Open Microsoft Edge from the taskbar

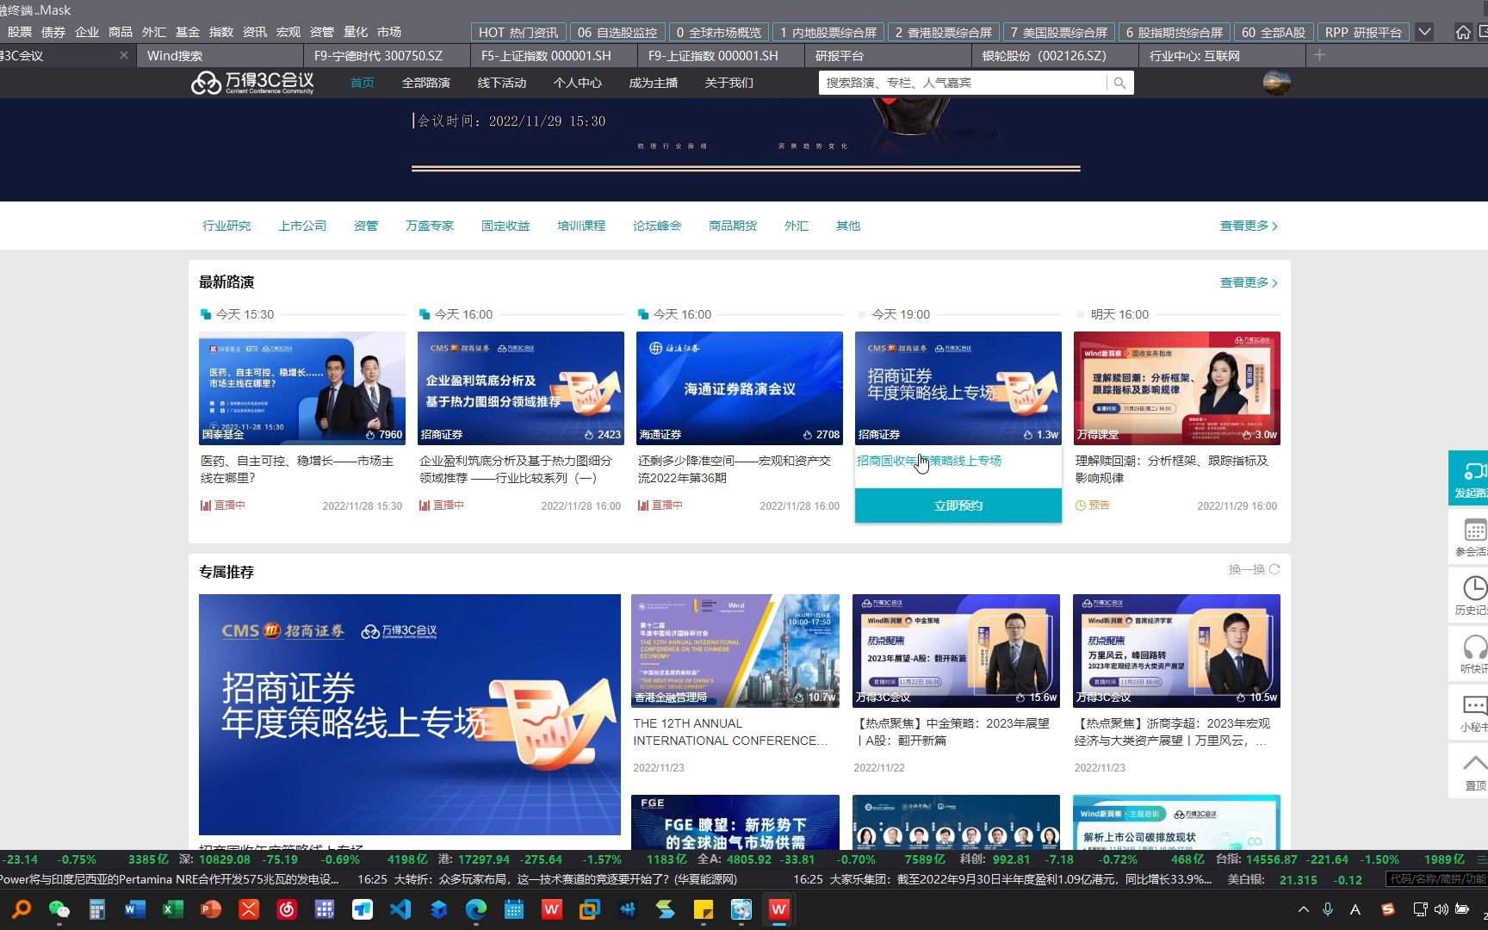(x=476, y=909)
